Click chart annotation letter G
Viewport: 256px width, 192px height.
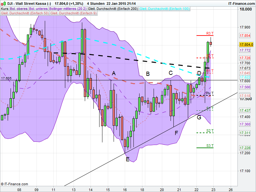(x=199, y=117)
